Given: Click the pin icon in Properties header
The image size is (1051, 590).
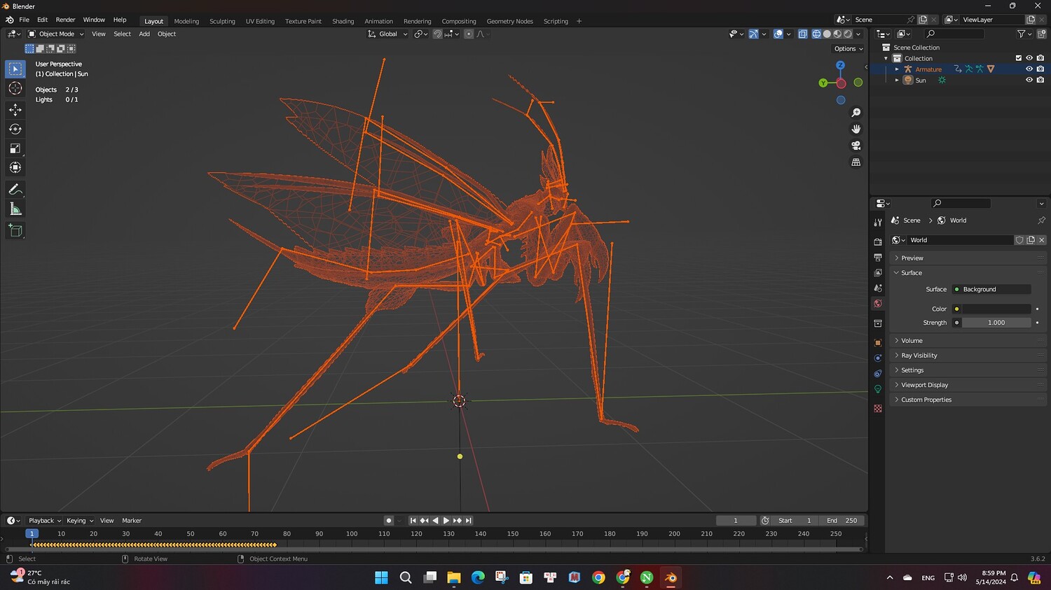Looking at the screenshot, I should (1041, 220).
